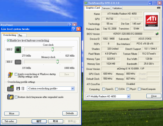The image size is (163, 126).
Task: Enable Apply overclocking at Windows startup
Action: pos(16,74)
